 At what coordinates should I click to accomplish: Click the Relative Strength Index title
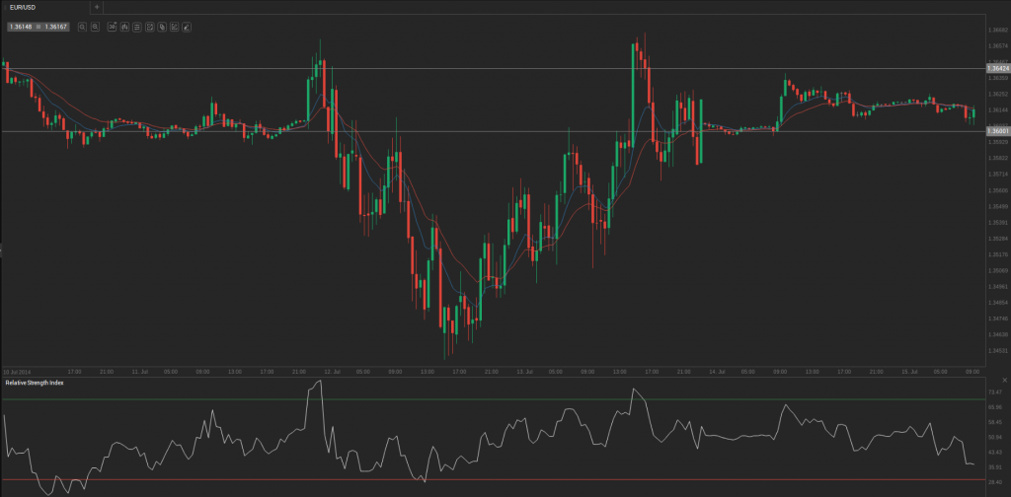[35, 382]
